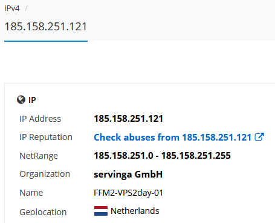Click the IP Address field label
This screenshot has height=223, width=275.
pyautogui.click(x=40, y=119)
